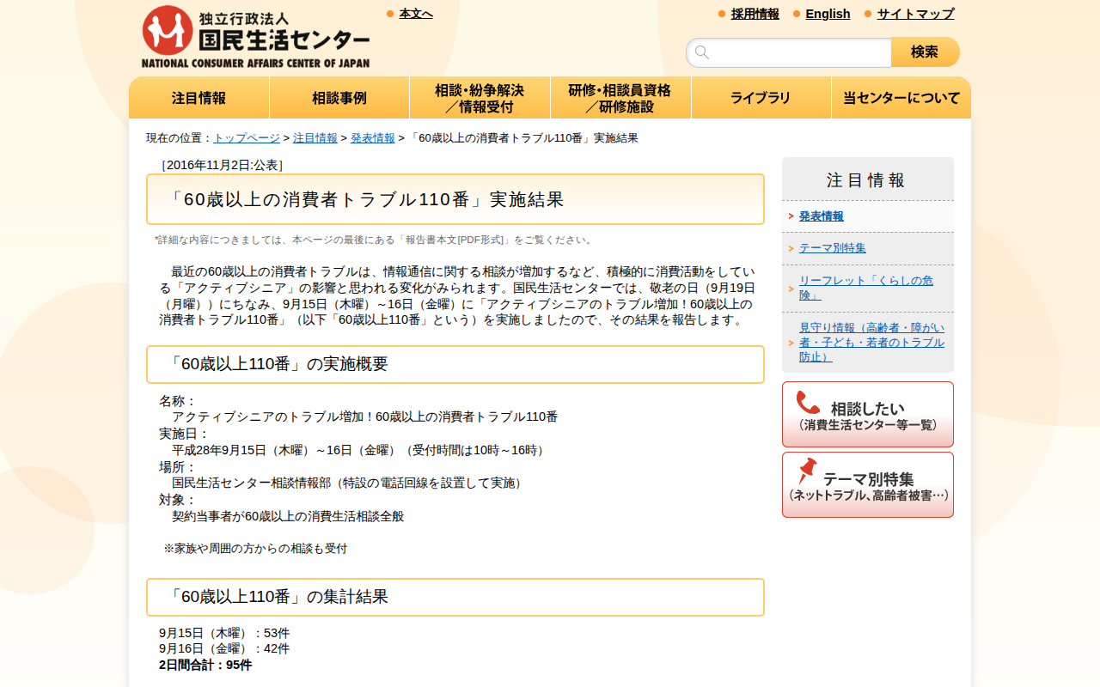Go to トップページ in the breadcrumb
Screen dimensions: 1100x687
tap(247, 138)
